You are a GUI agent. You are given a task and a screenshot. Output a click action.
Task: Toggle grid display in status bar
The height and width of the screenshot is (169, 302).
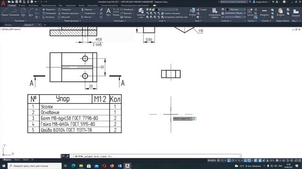pos(218,161)
